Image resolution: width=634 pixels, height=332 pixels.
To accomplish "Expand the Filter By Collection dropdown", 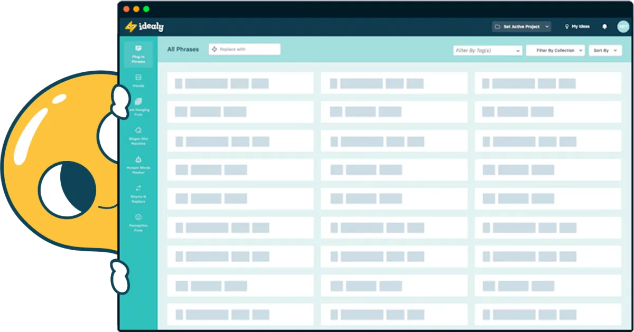I will pyautogui.click(x=555, y=50).
